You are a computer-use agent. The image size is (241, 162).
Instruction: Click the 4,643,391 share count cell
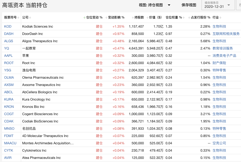(136, 48)
